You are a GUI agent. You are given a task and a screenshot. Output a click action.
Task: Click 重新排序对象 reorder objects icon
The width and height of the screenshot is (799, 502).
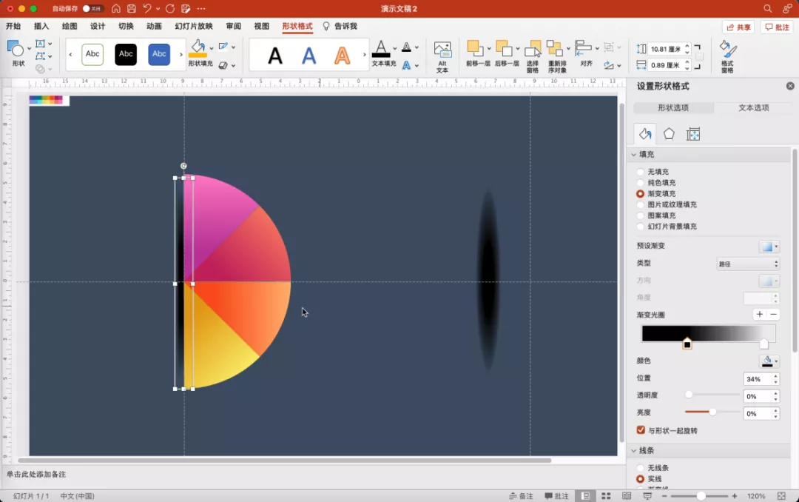click(x=554, y=48)
